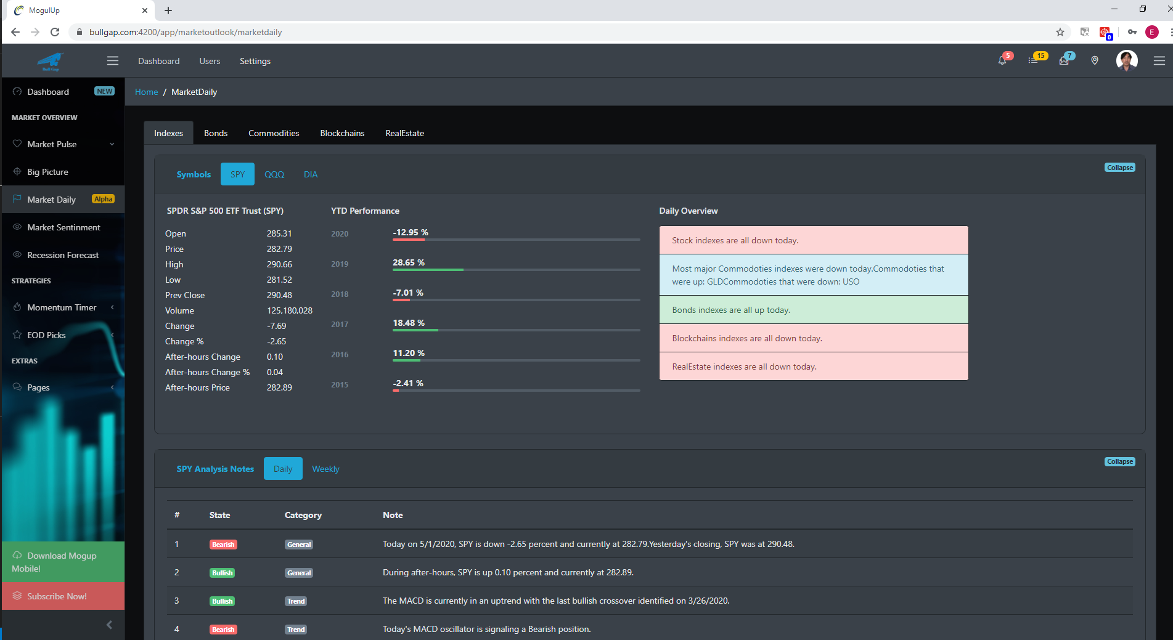The image size is (1173, 640).
Task: Click the browser address bar URL
Action: pos(186,32)
